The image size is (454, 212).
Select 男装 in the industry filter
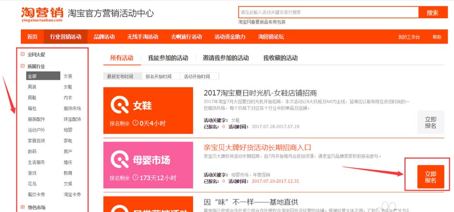point(32,87)
